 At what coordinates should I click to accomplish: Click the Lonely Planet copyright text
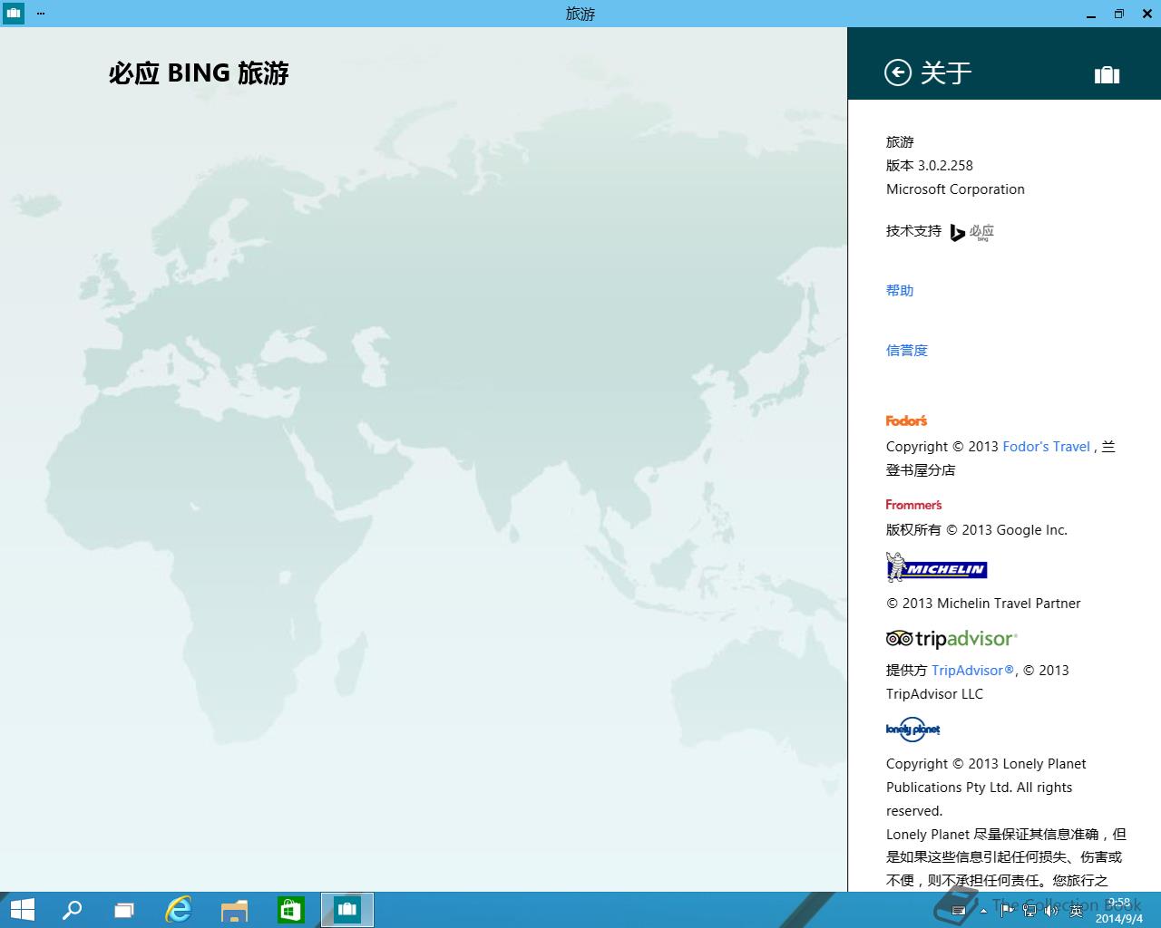coord(986,788)
